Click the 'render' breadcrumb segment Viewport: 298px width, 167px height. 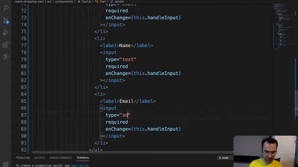117,1
